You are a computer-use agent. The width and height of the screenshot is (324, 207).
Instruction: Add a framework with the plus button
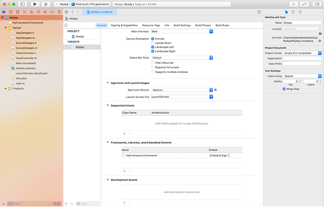(x=125, y=171)
